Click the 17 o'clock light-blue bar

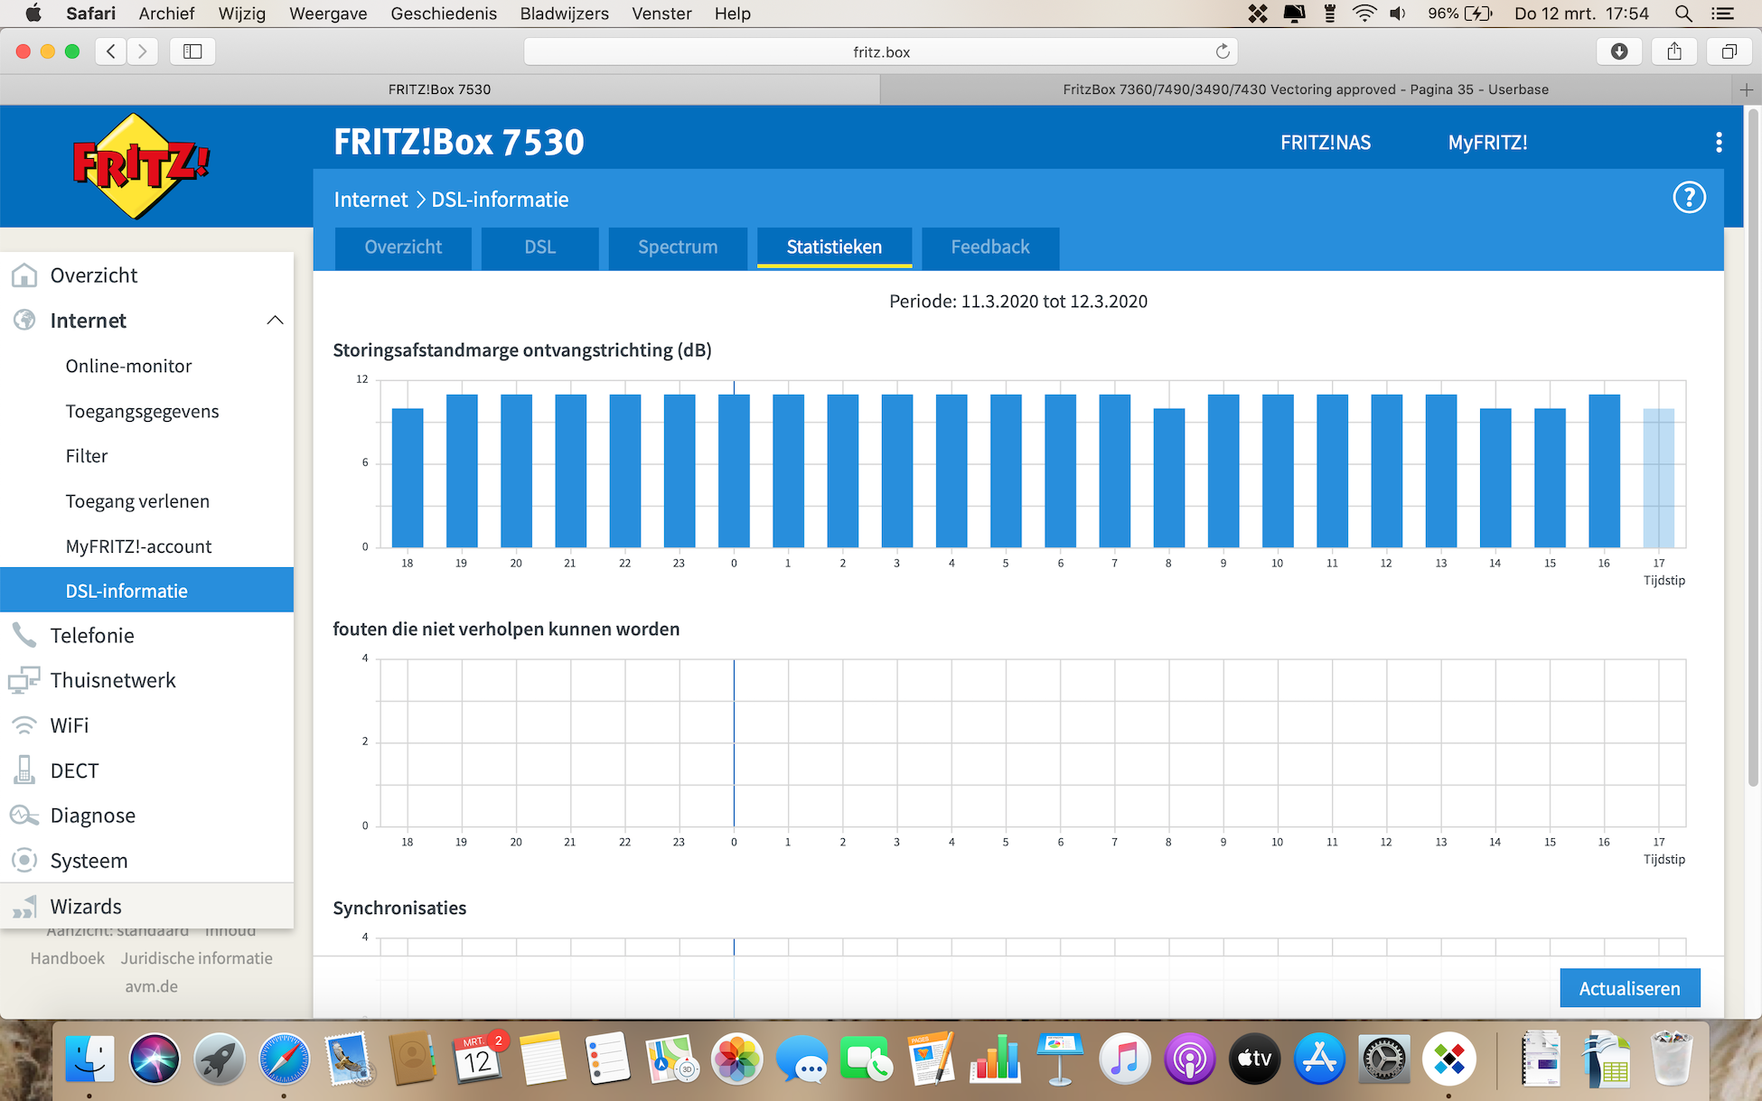(x=1658, y=478)
